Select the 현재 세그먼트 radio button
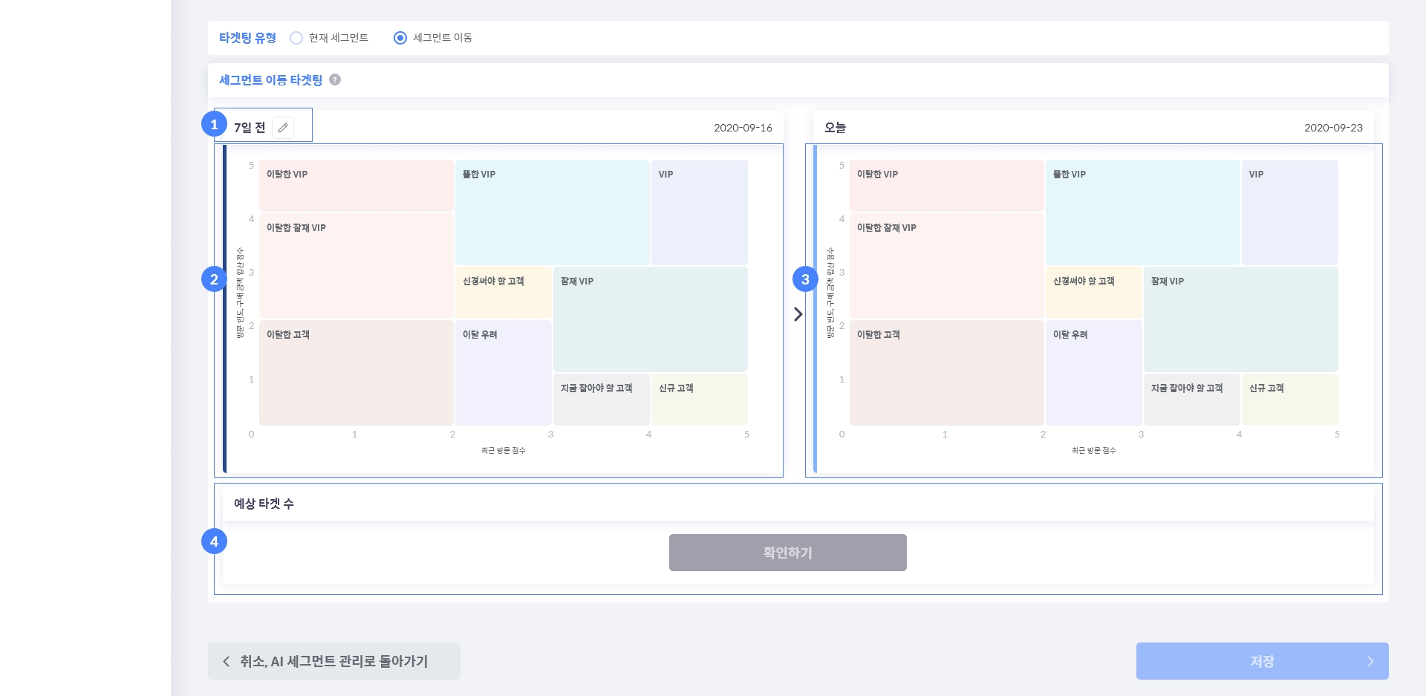The height and width of the screenshot is (696, 1426). pos(296,38)
